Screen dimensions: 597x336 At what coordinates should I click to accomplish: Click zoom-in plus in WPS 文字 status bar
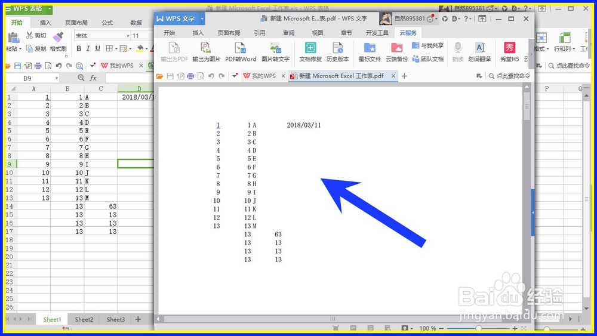tap(515, 328)
